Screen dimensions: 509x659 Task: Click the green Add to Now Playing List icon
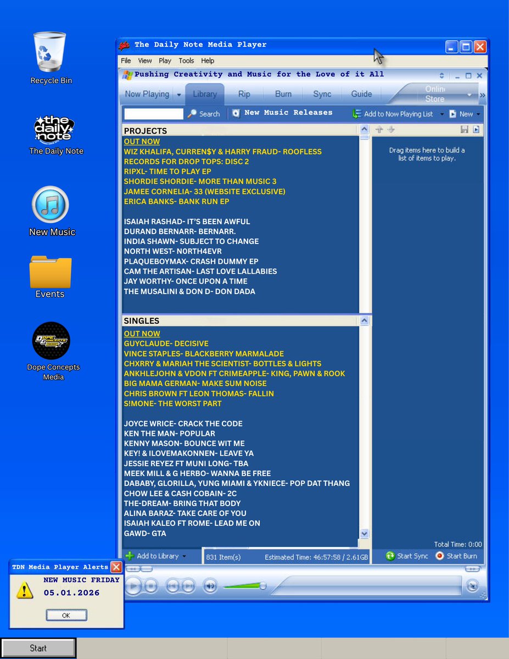point(356,114)
